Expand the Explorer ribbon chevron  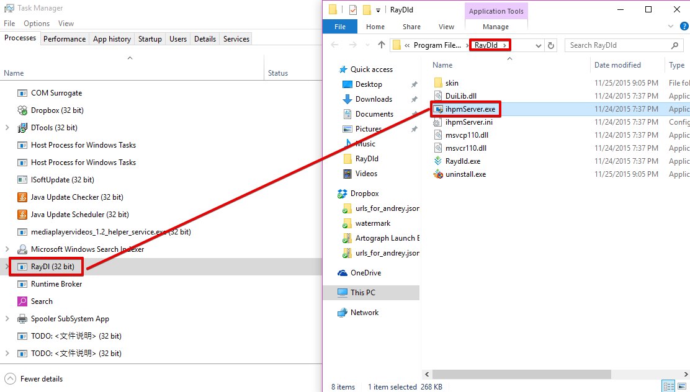click(x=670, y=27)
